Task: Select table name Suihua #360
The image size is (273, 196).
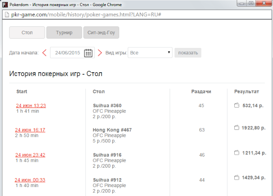Action: tap(107, 106)
